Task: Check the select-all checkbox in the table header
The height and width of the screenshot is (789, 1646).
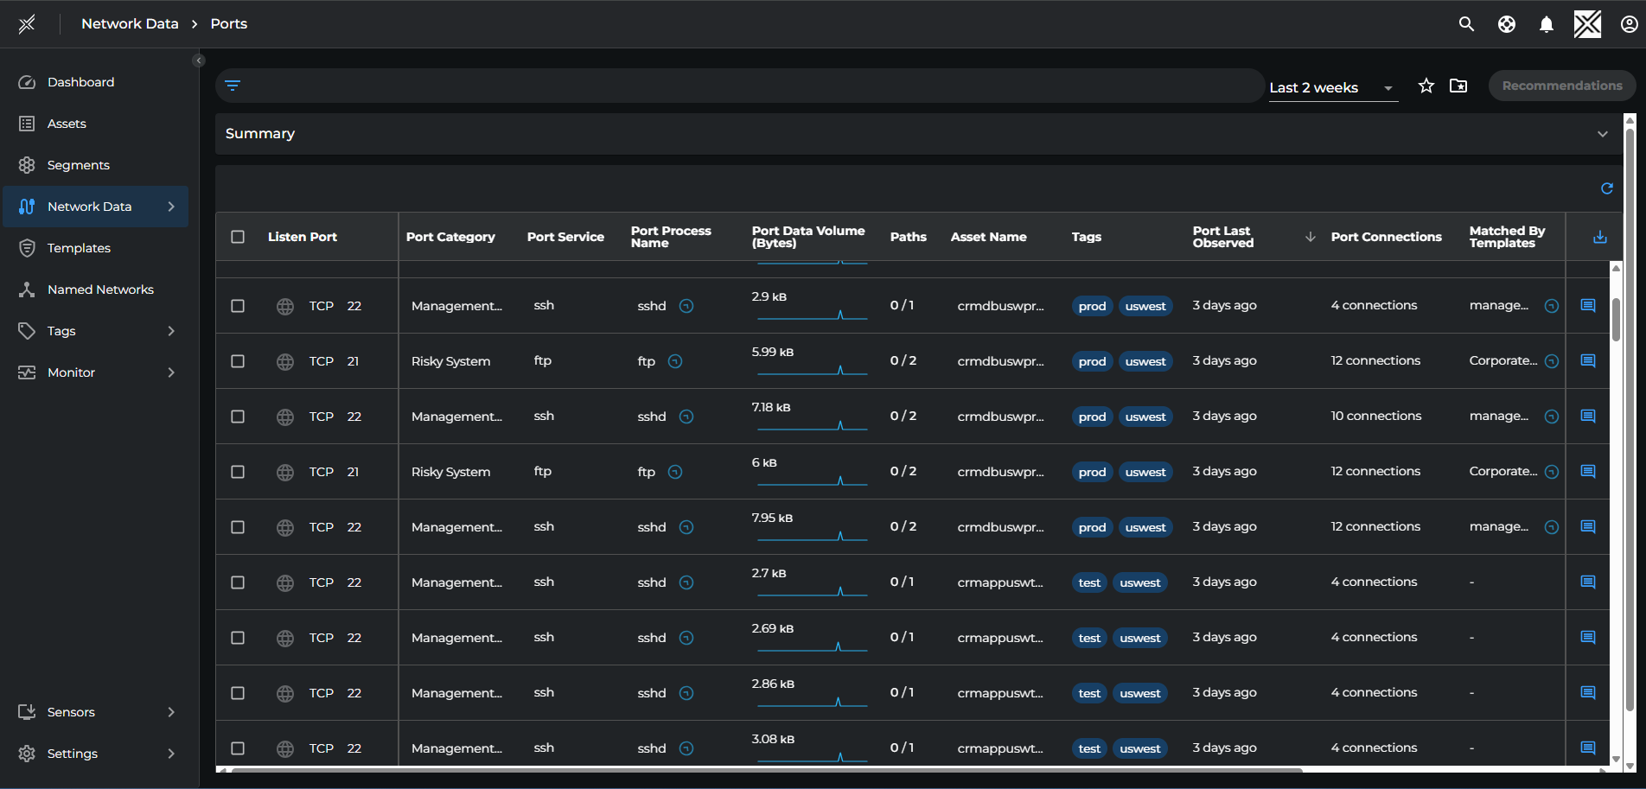Action: (x=238, y=236)
